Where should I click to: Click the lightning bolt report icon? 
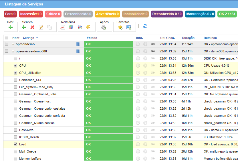pos(88,27)
